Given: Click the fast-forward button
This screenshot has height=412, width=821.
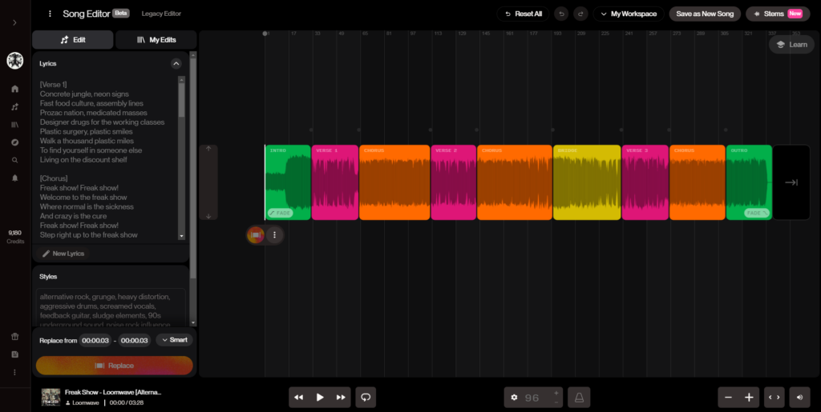Looking at the screenshot, I should (341, 398).
